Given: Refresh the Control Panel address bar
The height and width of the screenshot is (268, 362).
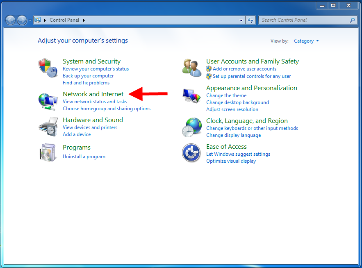Looking at the screenshot, I should point(250,20).
